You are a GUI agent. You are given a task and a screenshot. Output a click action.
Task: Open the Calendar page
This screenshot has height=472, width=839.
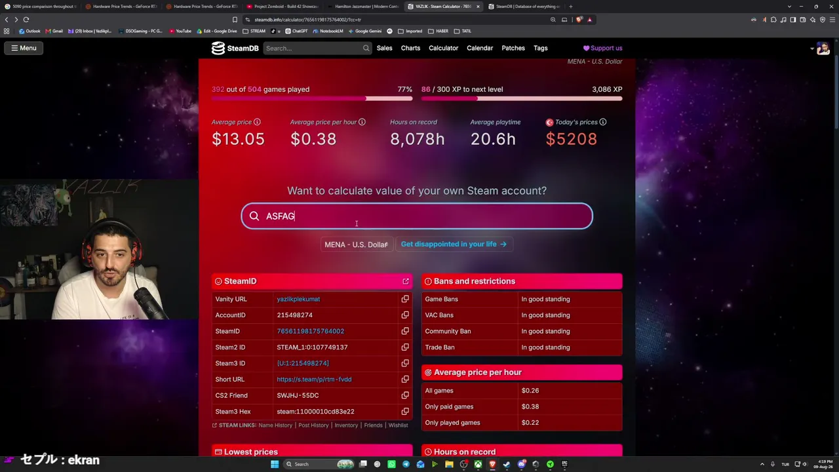coord(480,48)
